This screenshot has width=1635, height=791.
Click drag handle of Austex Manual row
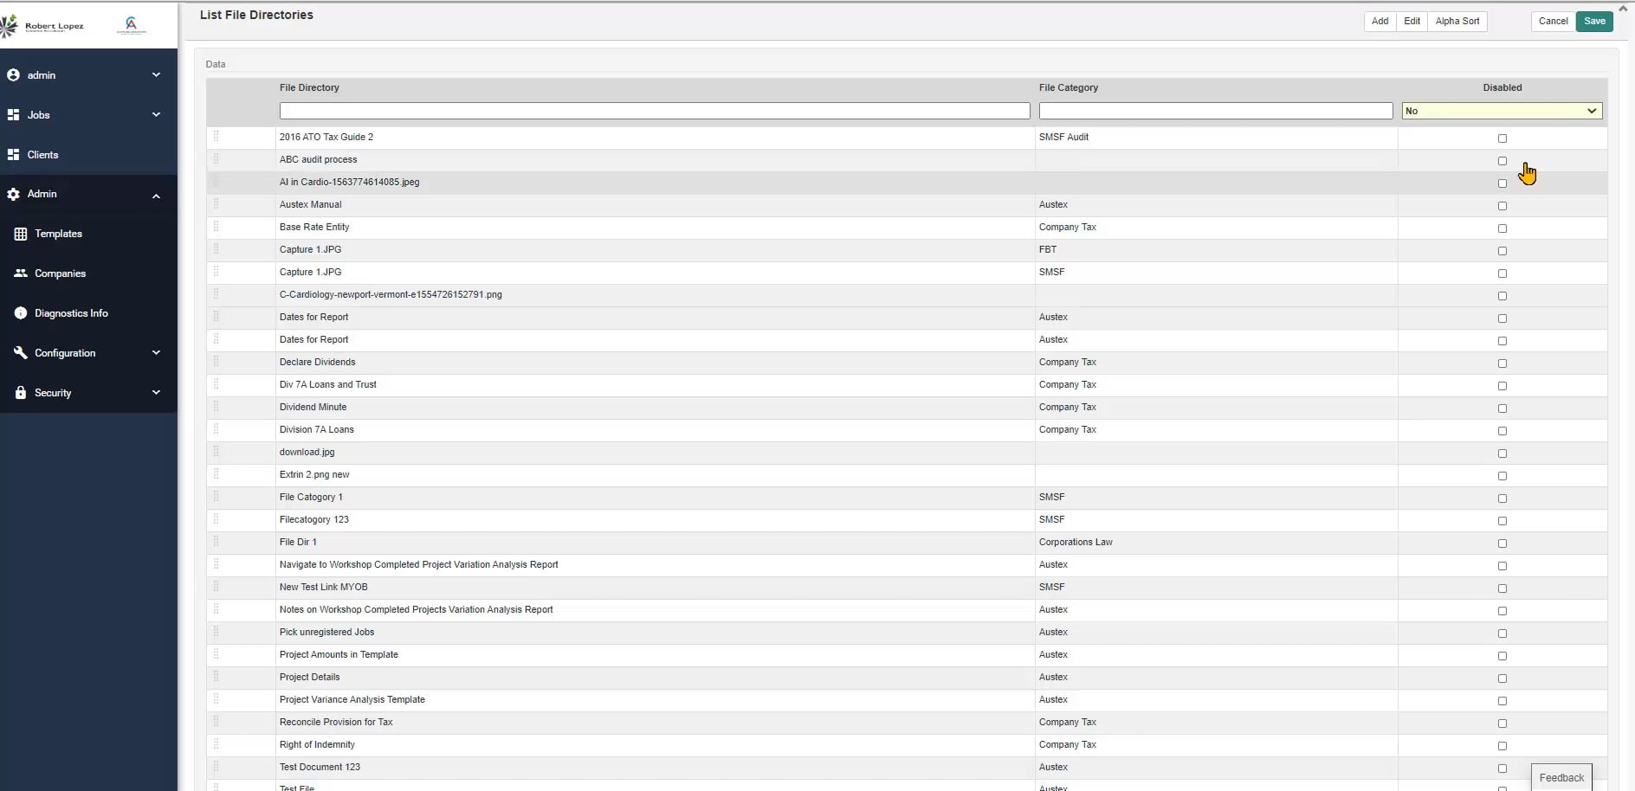216,203
